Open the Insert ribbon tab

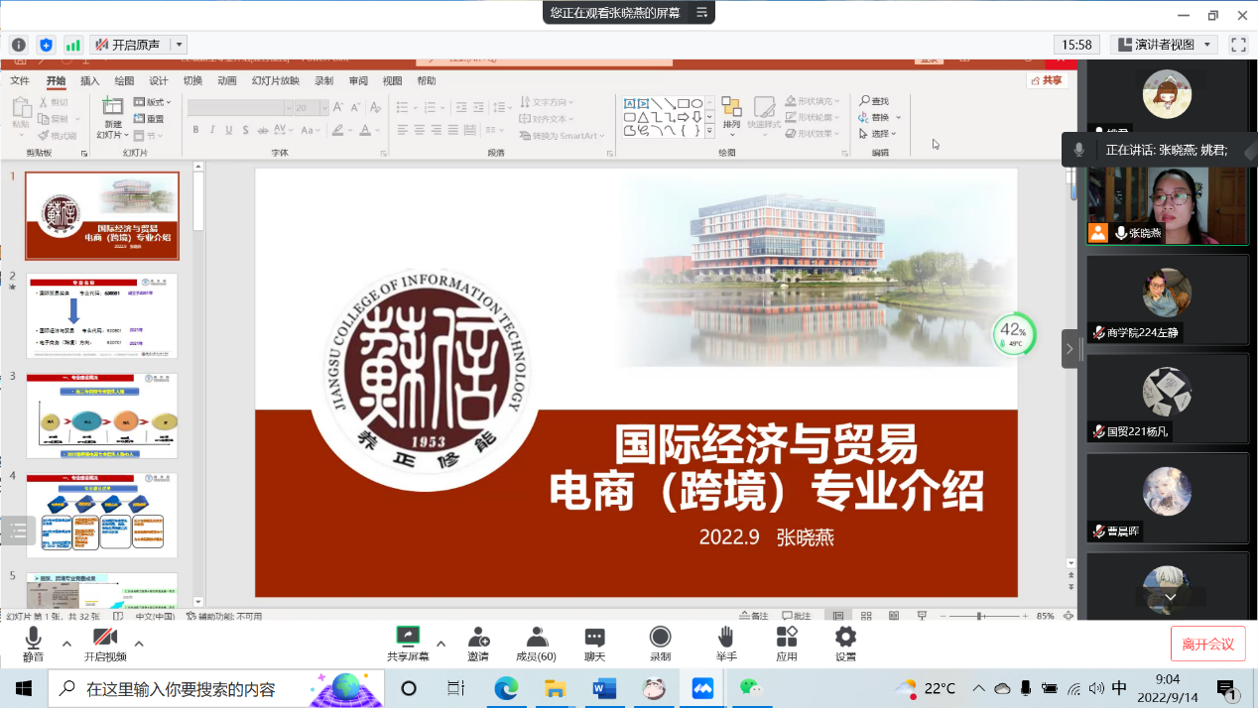point(90,81)
